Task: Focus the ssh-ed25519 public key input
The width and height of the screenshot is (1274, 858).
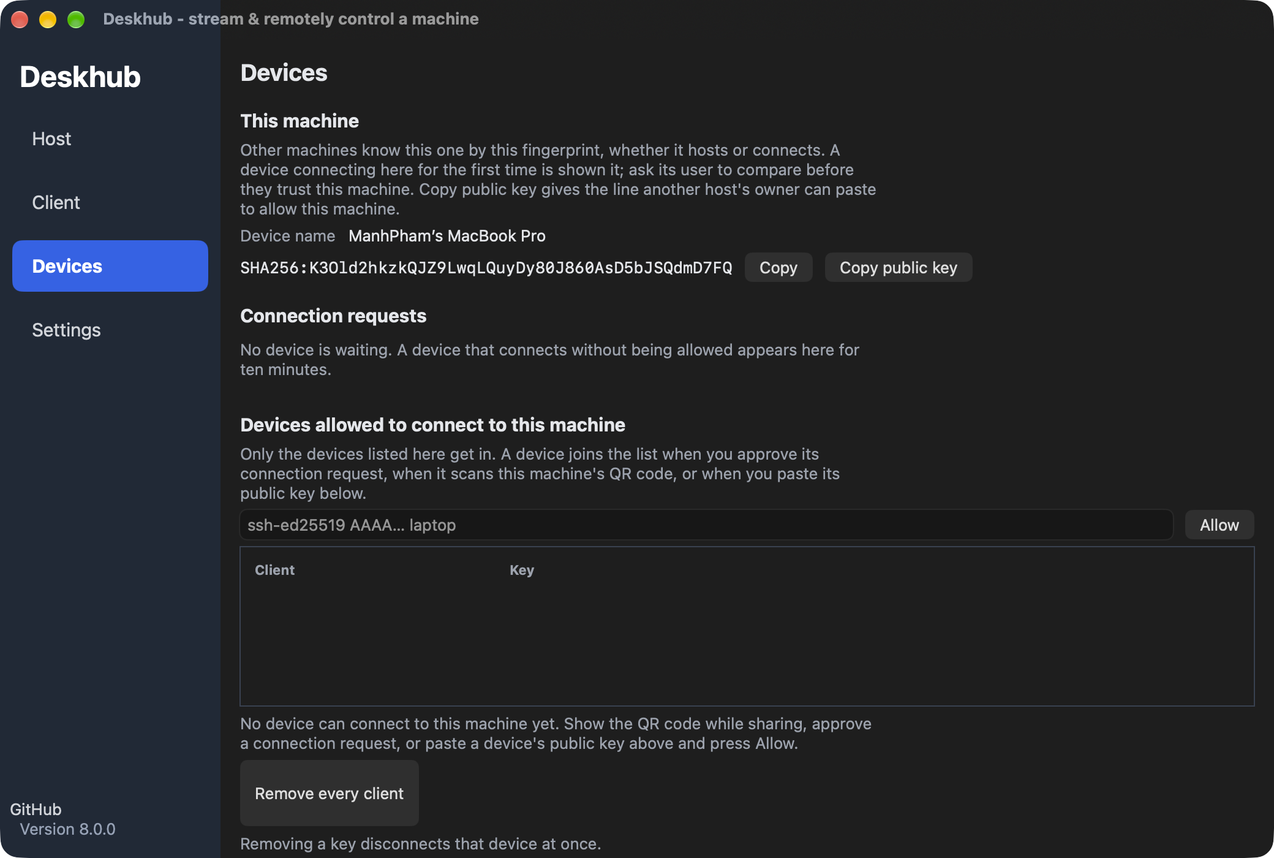Action: coord(706,525)
